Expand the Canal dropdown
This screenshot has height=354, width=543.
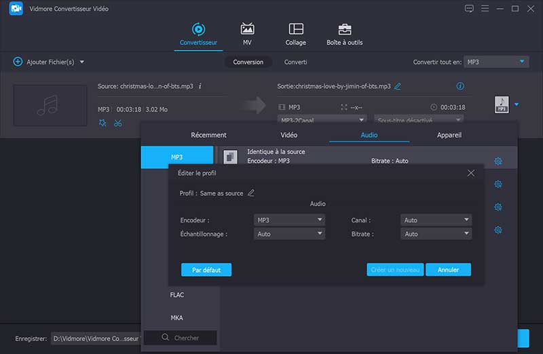point(436,220)
